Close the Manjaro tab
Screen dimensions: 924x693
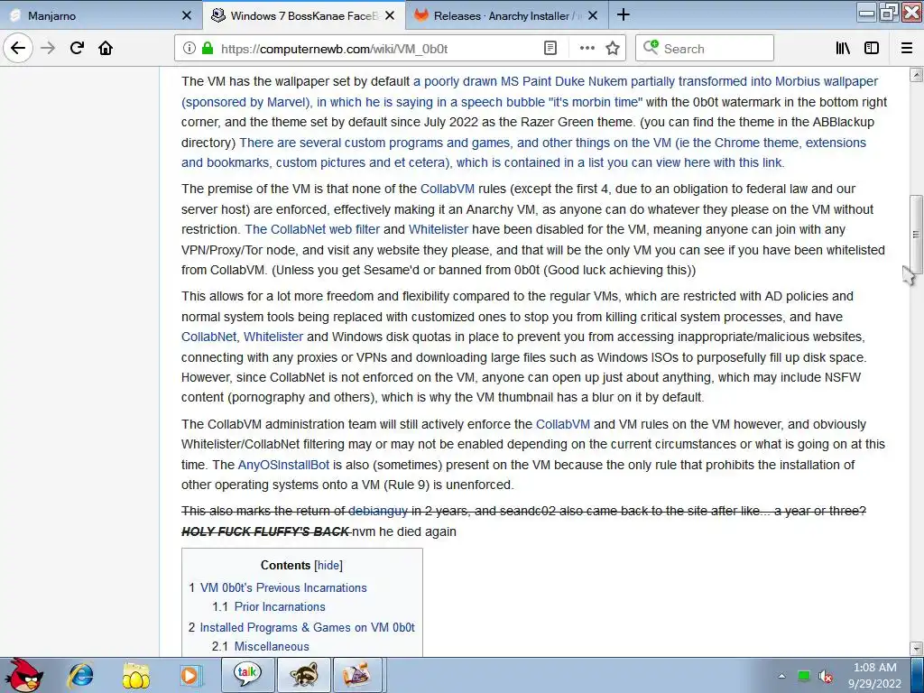pyautogui.click(x=186, y=16)
